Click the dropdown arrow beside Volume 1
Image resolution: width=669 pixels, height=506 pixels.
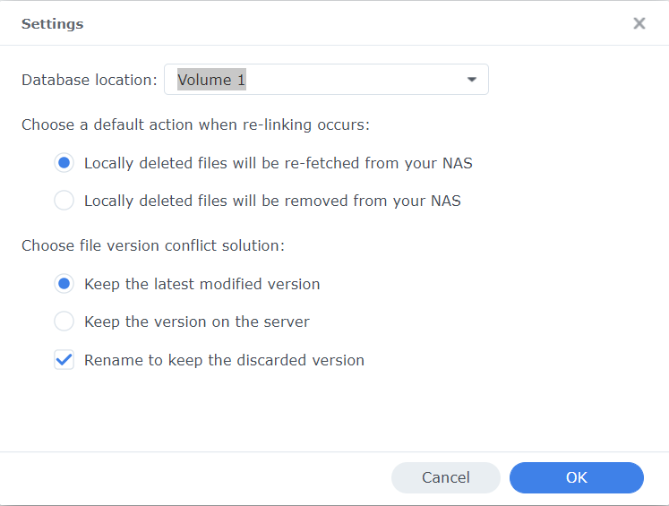[472, 80]
